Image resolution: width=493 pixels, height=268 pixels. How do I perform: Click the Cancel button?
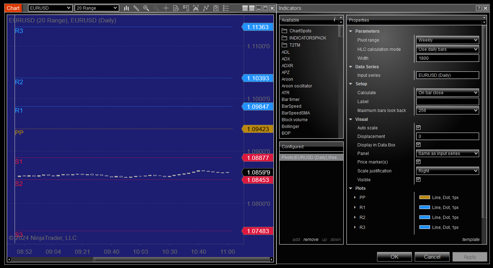tap(432, 257)
